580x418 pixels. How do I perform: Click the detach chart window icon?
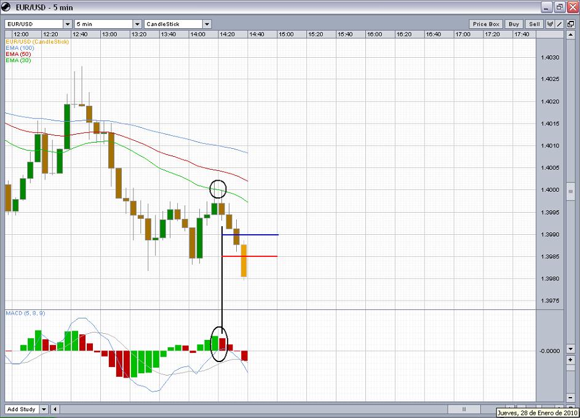570,24
